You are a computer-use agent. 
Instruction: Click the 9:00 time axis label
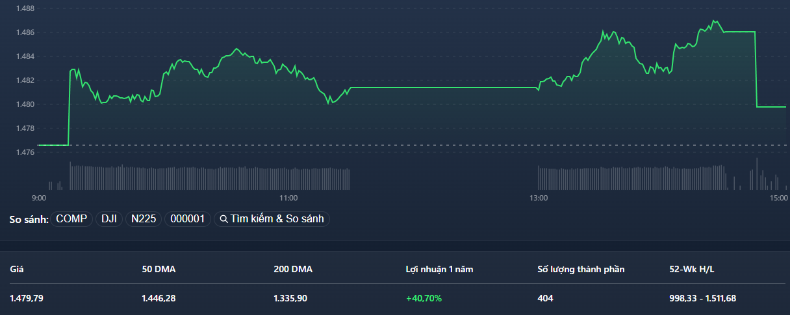[38, 198]
